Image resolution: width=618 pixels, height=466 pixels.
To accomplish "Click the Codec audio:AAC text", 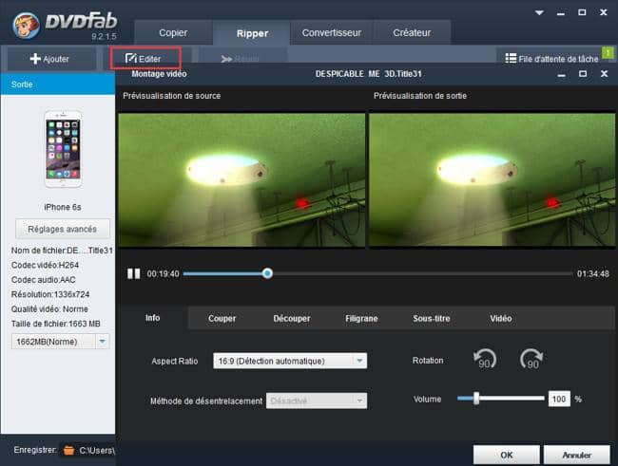I will coord(44,279).
